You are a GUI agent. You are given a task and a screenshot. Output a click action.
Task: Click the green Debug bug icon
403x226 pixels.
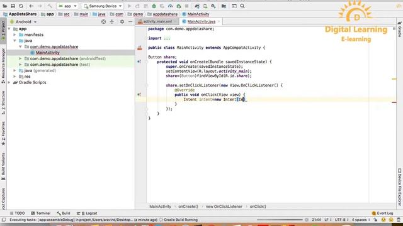coord(154,6)
